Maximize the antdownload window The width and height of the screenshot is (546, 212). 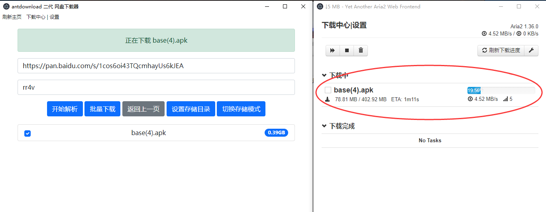pyautogui.click(x=285, y=6)
